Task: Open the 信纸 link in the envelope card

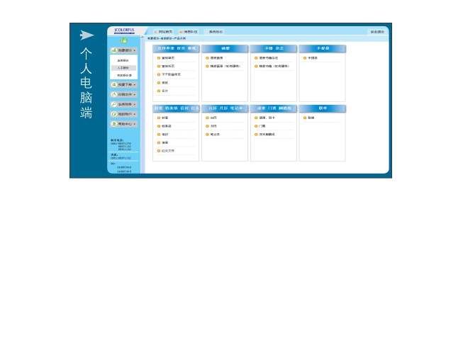Action: 164,142
